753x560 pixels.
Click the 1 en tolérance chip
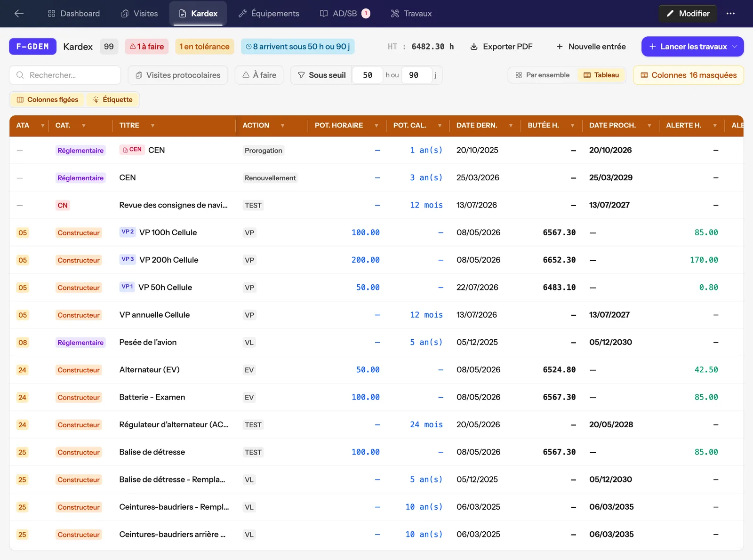[x=204, y=47]
